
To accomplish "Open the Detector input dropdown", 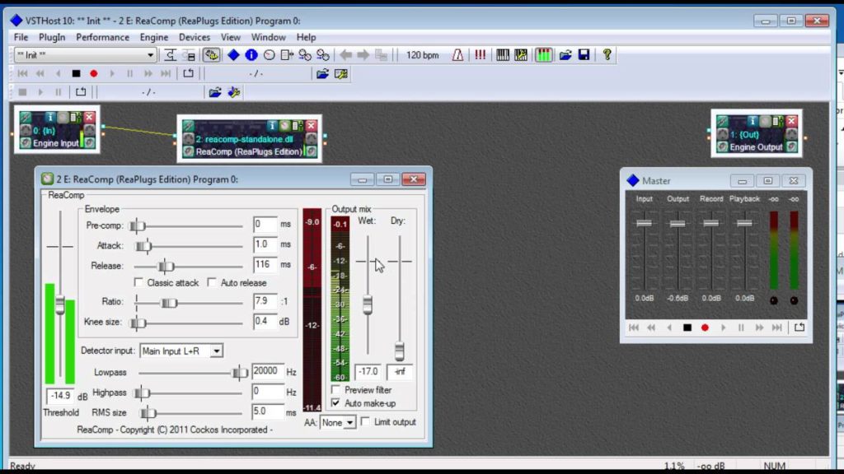I will 181,351.
